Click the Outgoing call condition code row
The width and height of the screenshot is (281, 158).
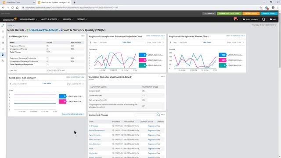click(127, 91)
